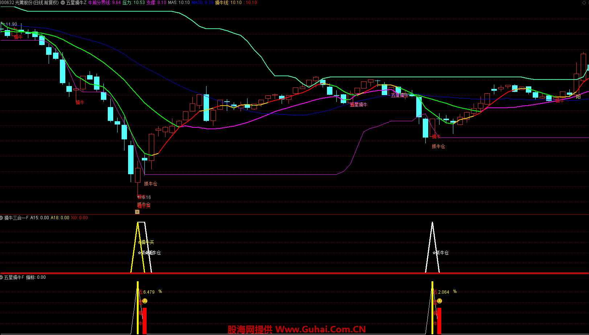
Task: Click the 五星擒牛Z indicator name
Action: (x=76, y=3)
